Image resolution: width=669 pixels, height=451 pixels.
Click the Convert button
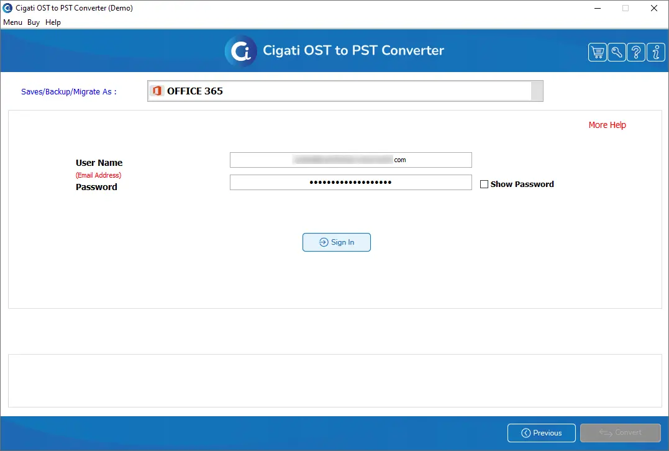(x=620, y=432)
